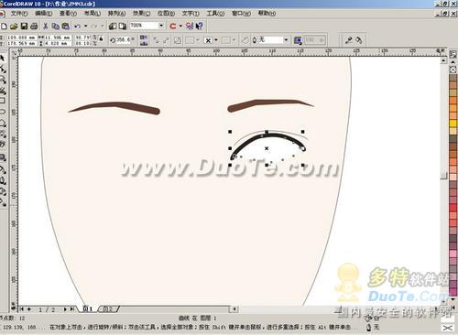458x335 pixels.
Task: Click the horizontal scrollbar left arrow
Action: pos(234,308)
